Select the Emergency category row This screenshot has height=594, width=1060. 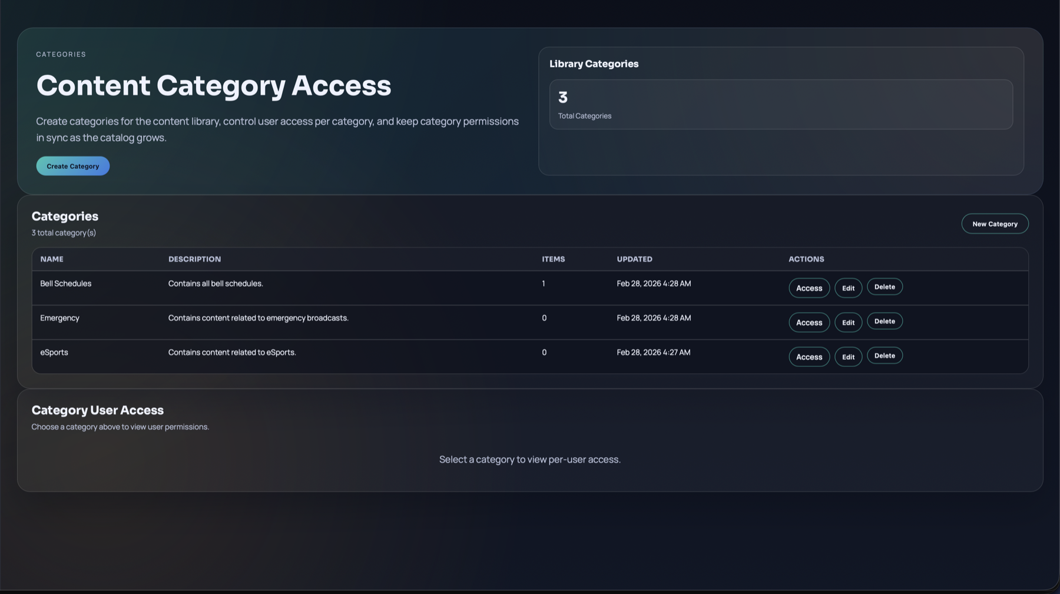59,318
